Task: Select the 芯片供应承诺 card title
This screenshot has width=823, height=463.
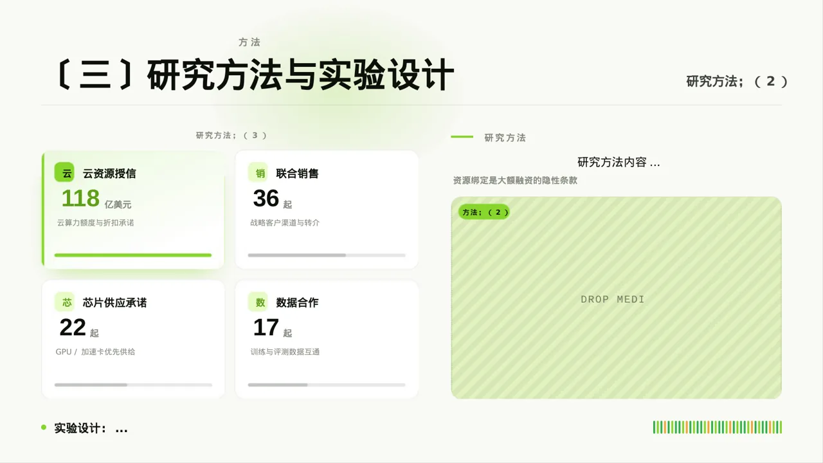Action: (114, 302)
